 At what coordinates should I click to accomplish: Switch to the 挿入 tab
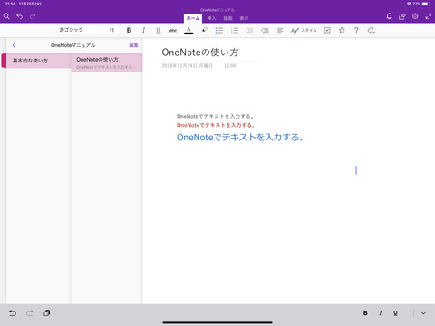coord(211,18)
